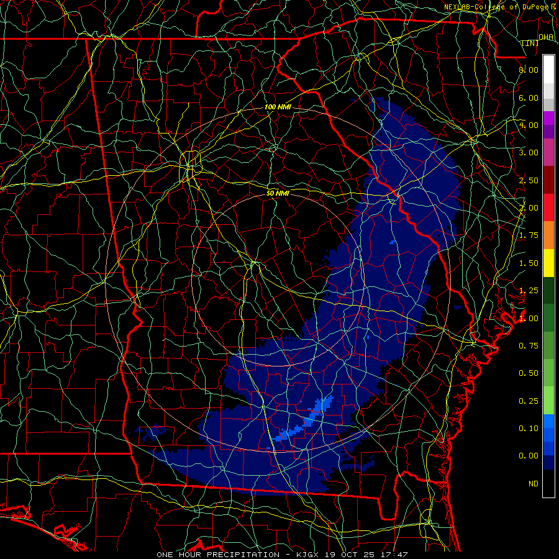Click the ND legend label
Image resolution: width=559 pixels, height=559 pixels.
point(534,484)
